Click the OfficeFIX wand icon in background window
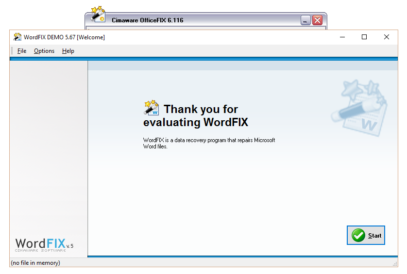The width and height of the screenshot is (407, 274). (98, 14)
